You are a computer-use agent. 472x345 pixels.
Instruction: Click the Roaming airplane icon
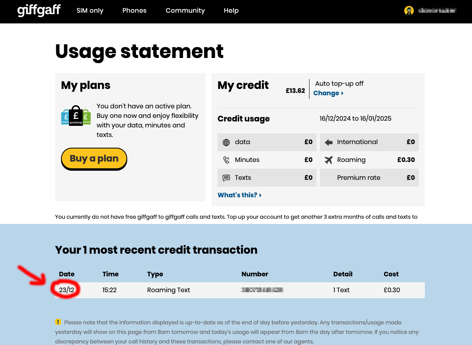point(329,160)
